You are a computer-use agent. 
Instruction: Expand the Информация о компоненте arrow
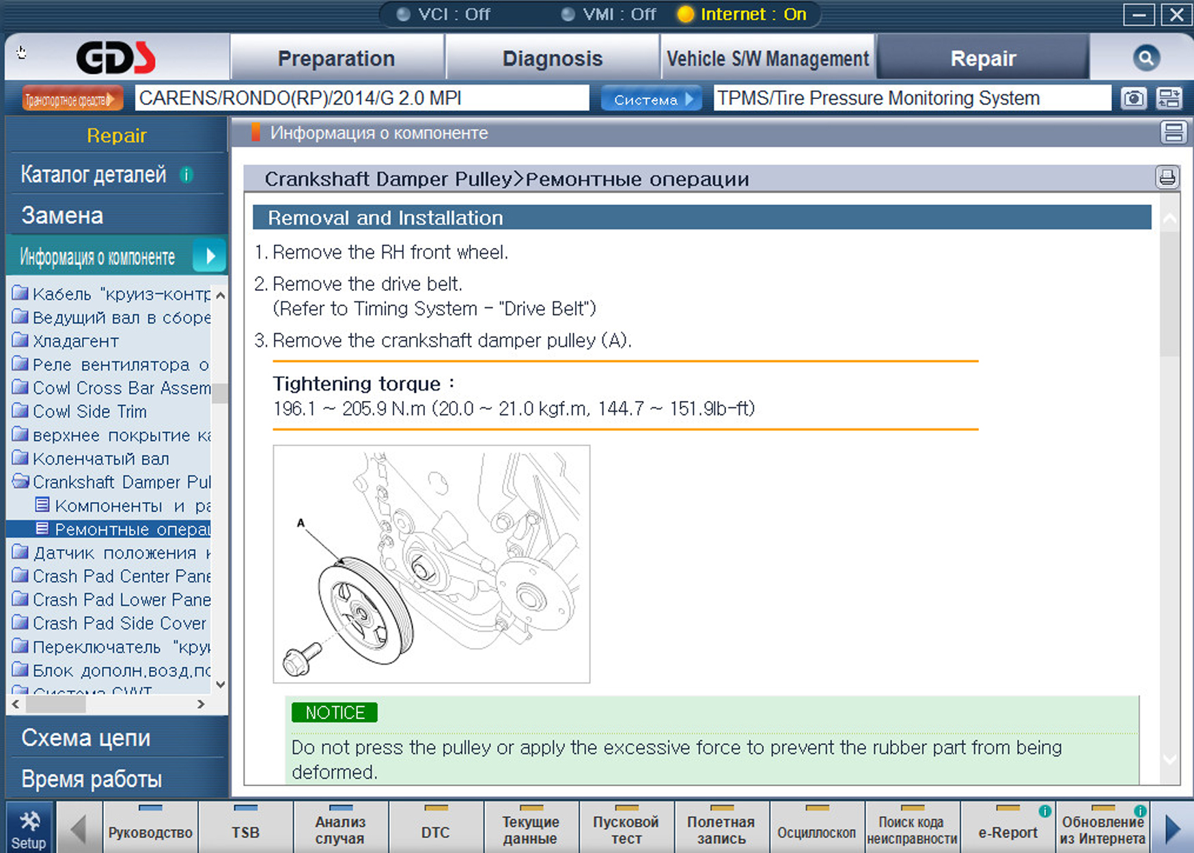(210, 256)
